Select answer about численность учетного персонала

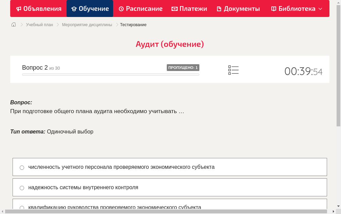click(22, 167)
